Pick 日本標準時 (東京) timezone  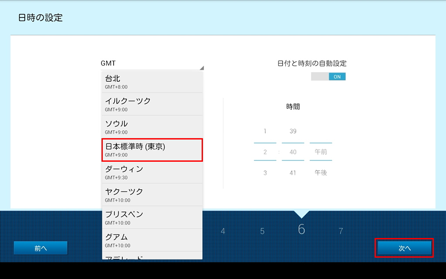[152, 150]
